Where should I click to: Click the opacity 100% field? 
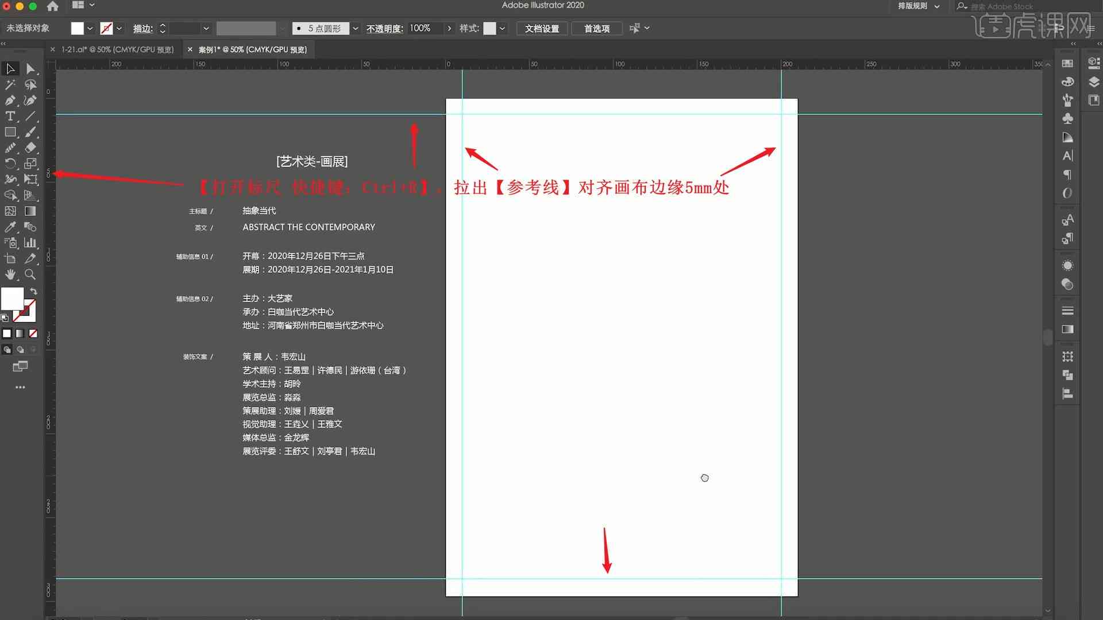425,28
